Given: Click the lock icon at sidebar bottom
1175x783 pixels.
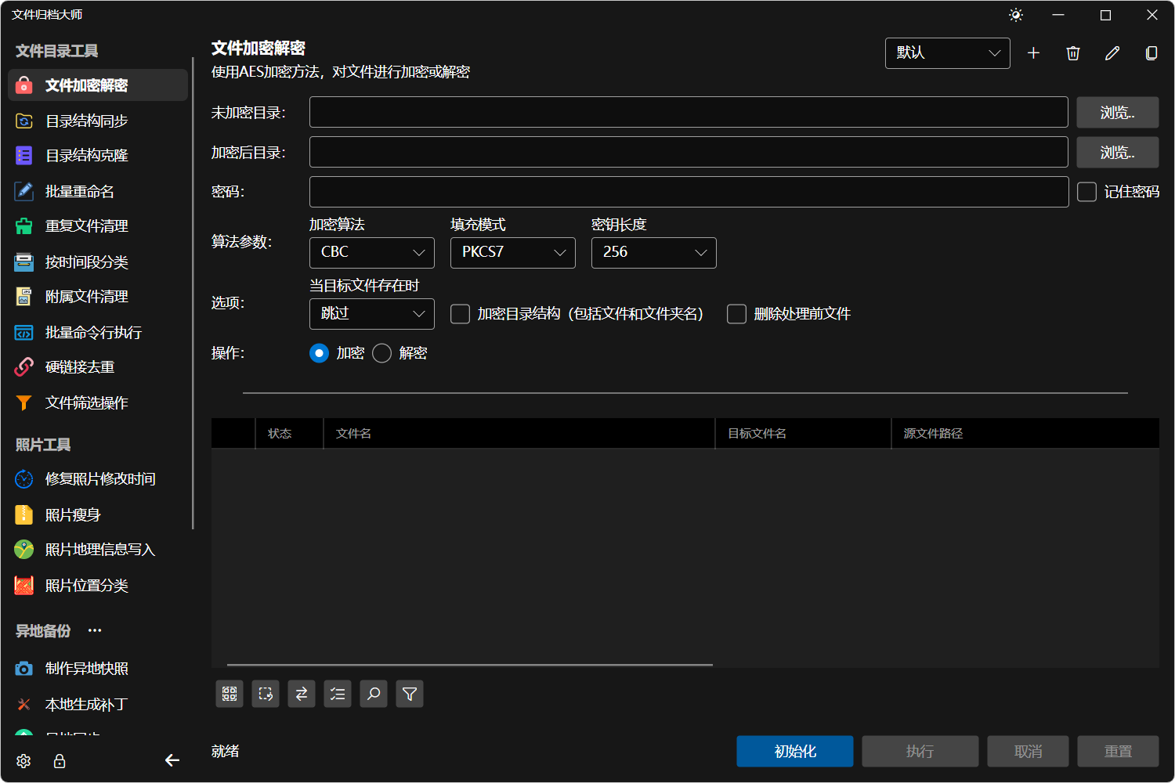Looking at the screenshot, I should pyautogui.click(x=60, y=761).
